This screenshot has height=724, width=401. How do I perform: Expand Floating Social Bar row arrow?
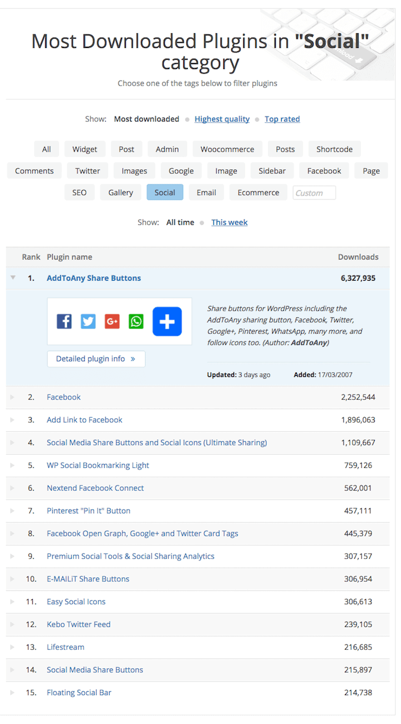[x=13, y=692]
